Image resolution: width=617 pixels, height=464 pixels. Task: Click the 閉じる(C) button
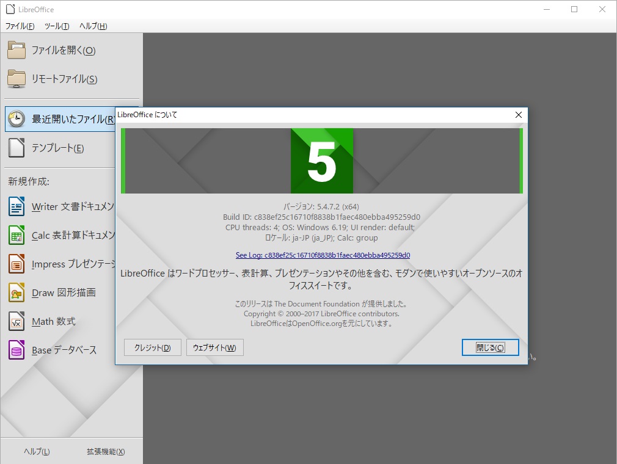491,347
